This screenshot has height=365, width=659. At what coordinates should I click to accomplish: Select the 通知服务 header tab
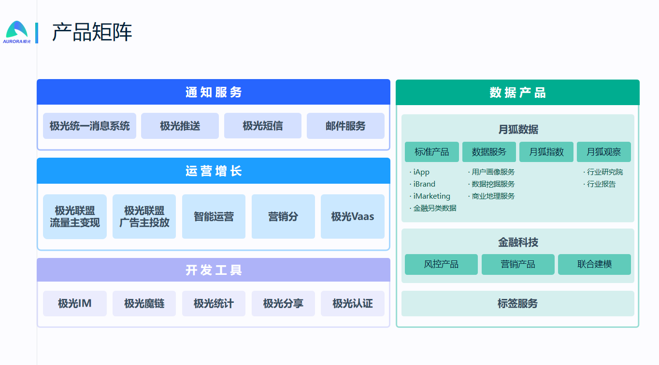click(x=213, y=92)
